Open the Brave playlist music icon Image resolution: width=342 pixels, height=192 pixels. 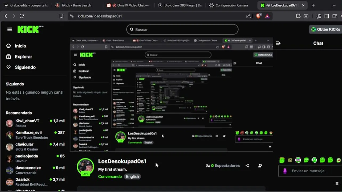(x=319, y=16)
